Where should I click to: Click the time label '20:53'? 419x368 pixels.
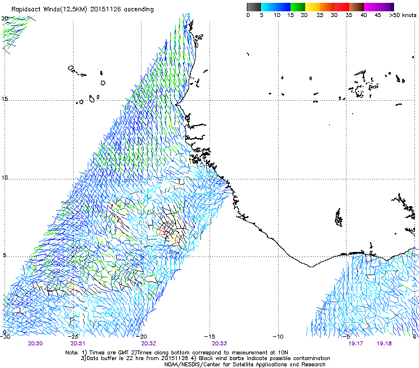[219, 344]
